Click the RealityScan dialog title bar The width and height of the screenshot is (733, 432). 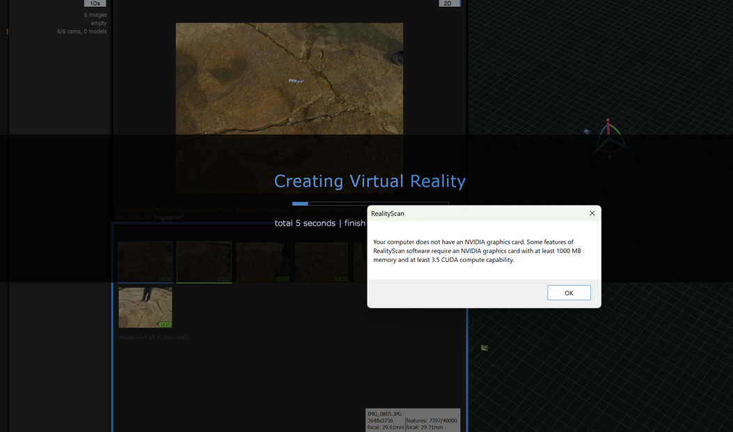coord(473,213)
